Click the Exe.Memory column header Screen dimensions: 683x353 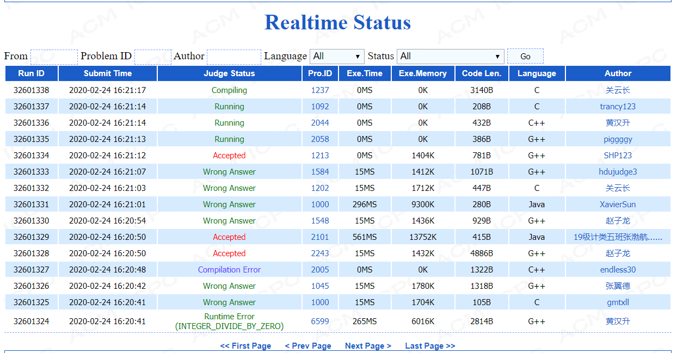[x=423, y=73]
